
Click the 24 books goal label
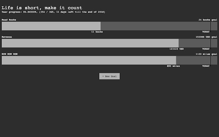coord(208,20)
